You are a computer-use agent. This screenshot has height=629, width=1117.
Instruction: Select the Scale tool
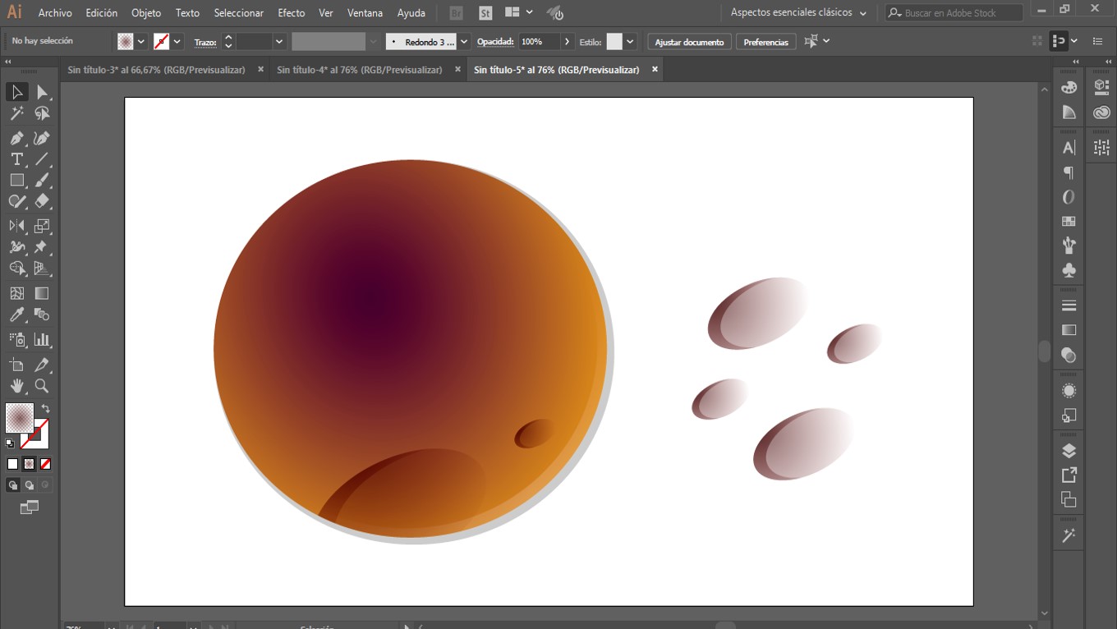click(42, 226)
